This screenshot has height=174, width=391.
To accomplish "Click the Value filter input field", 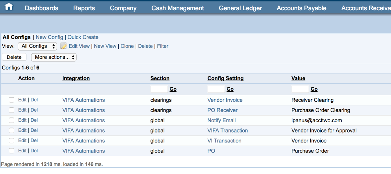I will point(300,89).
